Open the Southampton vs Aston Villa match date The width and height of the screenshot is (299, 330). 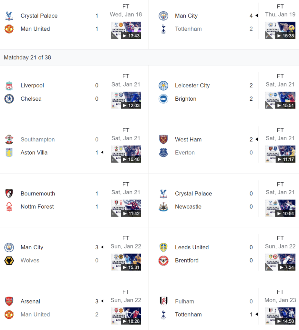tap(126, 138)
